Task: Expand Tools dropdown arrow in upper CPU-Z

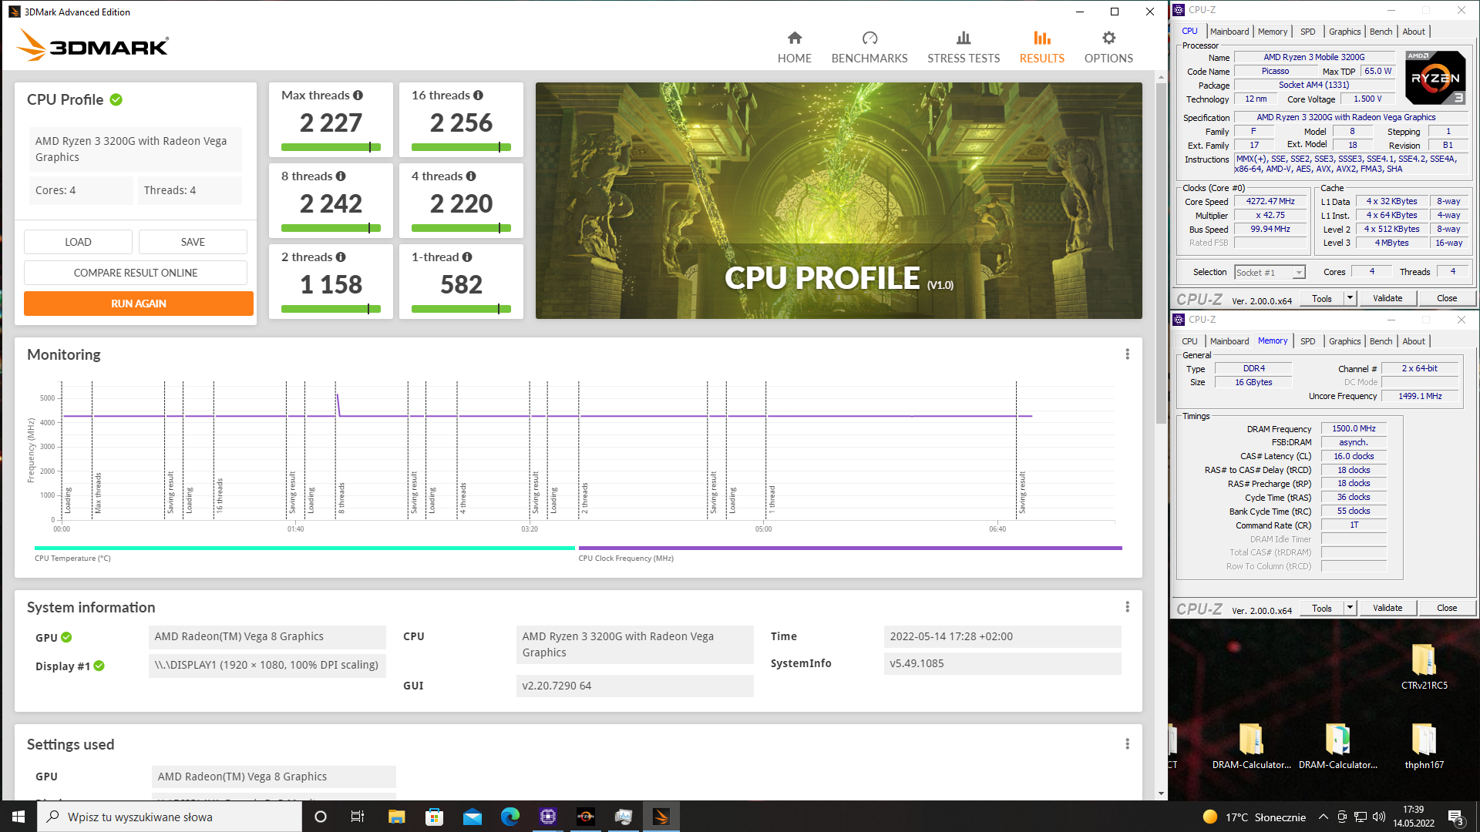Action: click(1350, 298)
